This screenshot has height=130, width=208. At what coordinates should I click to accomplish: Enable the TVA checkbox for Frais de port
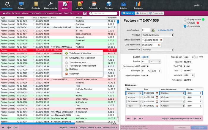tap(197, 57)
